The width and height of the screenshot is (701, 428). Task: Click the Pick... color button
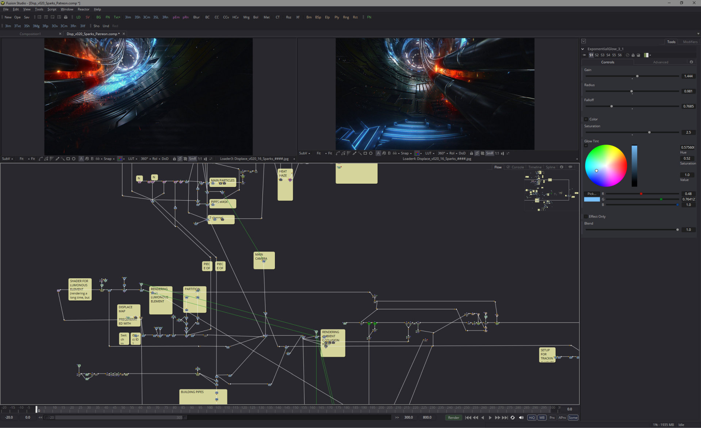(592, 194)
